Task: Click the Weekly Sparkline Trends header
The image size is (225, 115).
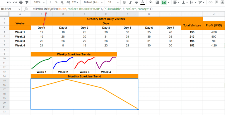Action: [x=74, y=54]
